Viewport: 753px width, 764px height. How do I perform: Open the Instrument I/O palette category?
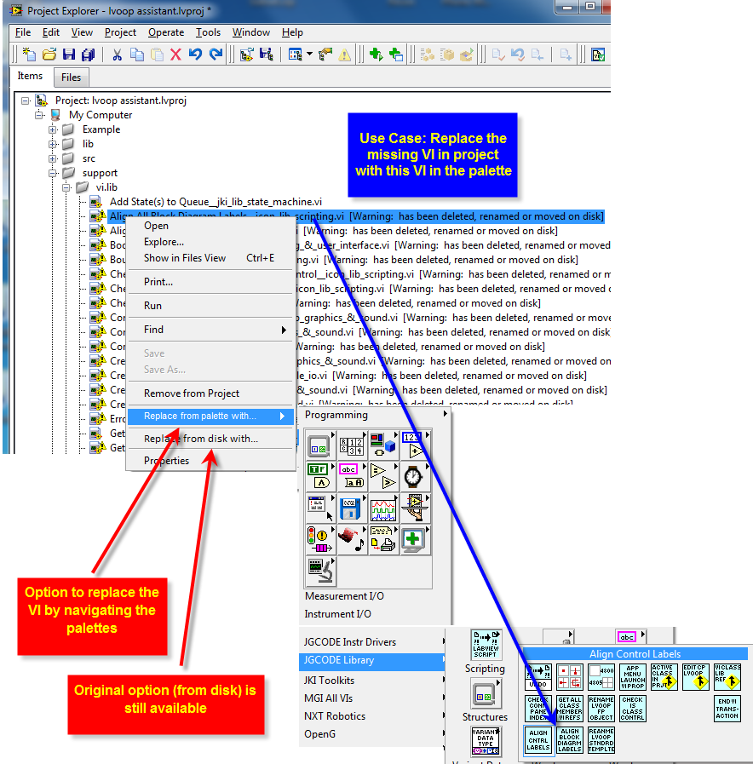click(x=338, y=614)
